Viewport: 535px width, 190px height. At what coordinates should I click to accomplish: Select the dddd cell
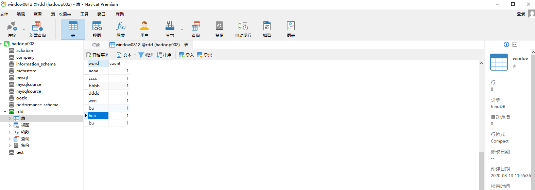click(x=98, y=93)
